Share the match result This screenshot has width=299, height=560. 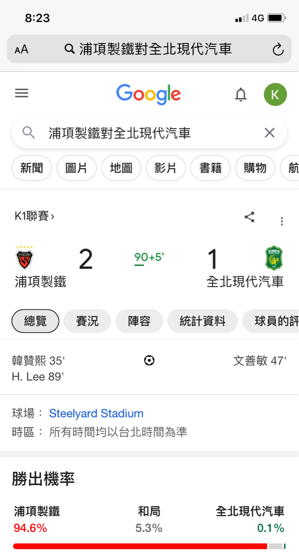[250, 217]
